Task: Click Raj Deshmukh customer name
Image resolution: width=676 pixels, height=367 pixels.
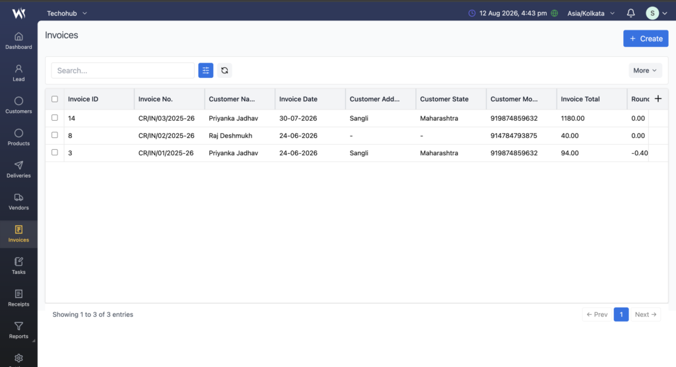Action: (230, 135)
